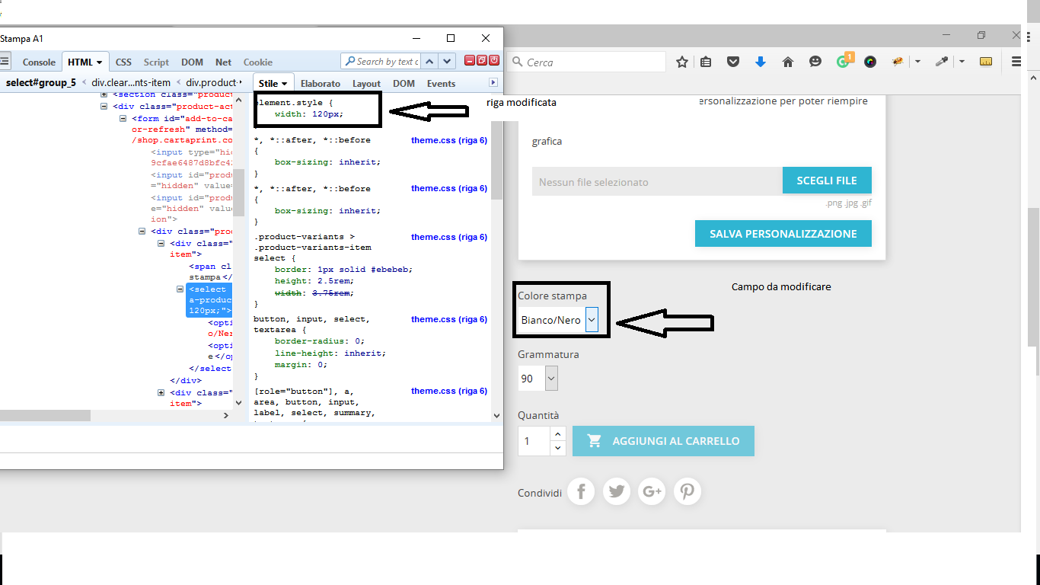Click the HTML tree horizontal scrollbar right arrow
The image size is (1040, 585).
225,416
